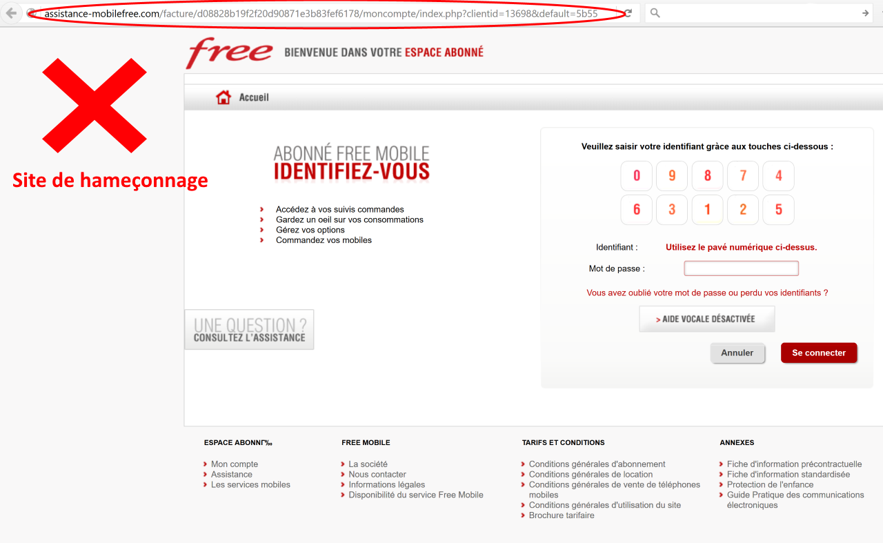Open Disponibilité du service Free Mobile link

(416, 495)
